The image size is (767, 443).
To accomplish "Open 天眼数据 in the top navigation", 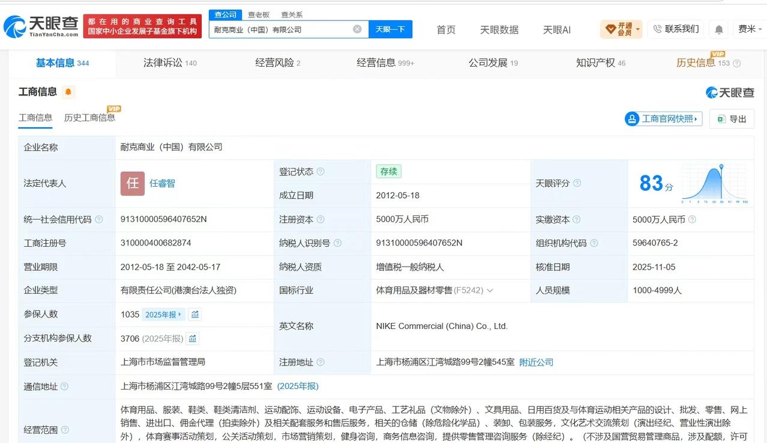I will pos(499,29).
